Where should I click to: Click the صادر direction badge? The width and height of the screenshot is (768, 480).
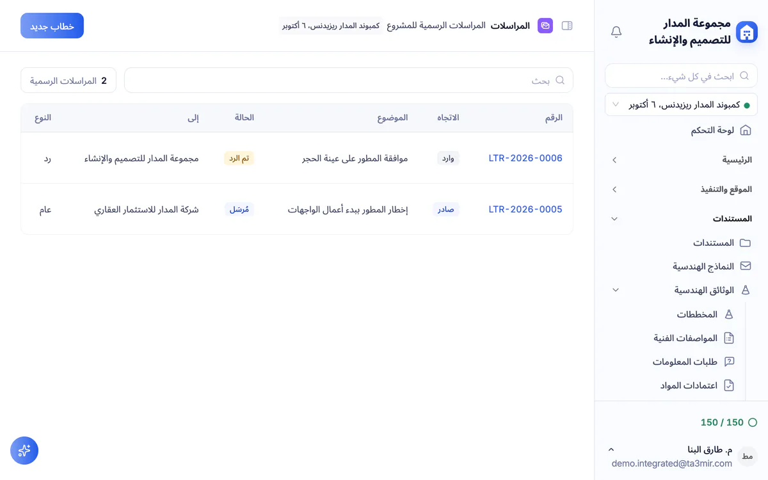click(446, 209)
